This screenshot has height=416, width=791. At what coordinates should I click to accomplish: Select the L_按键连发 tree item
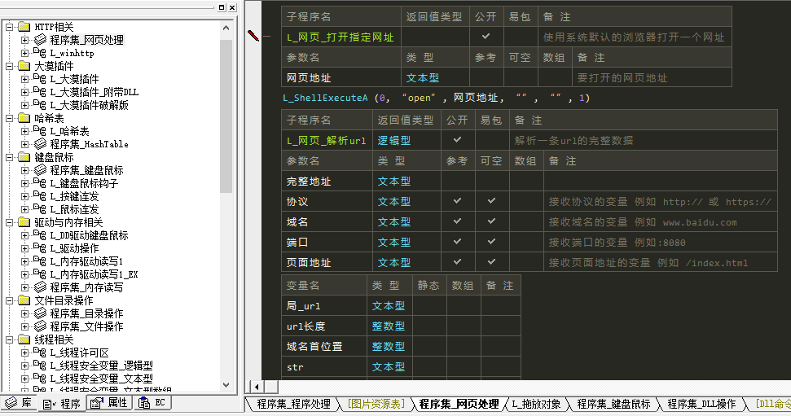74,196
